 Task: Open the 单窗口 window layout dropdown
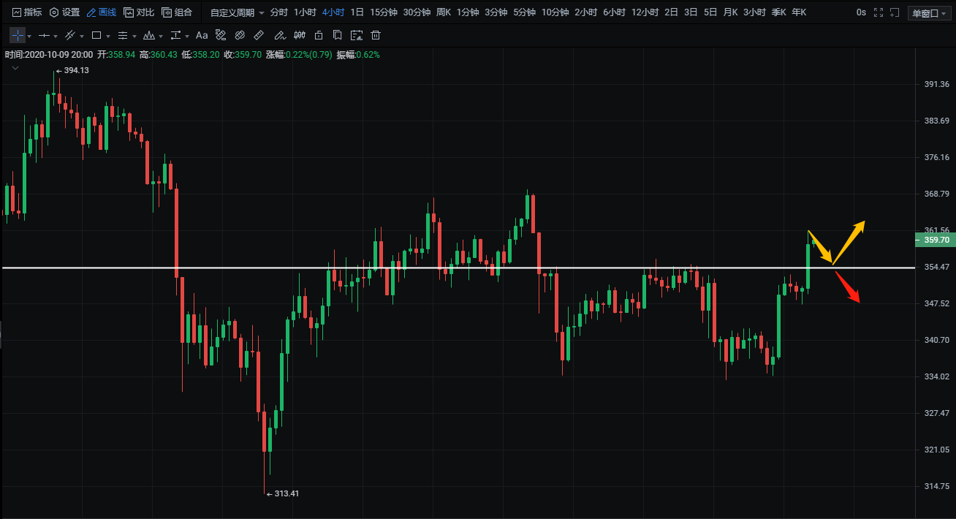(x=929, y=12)
